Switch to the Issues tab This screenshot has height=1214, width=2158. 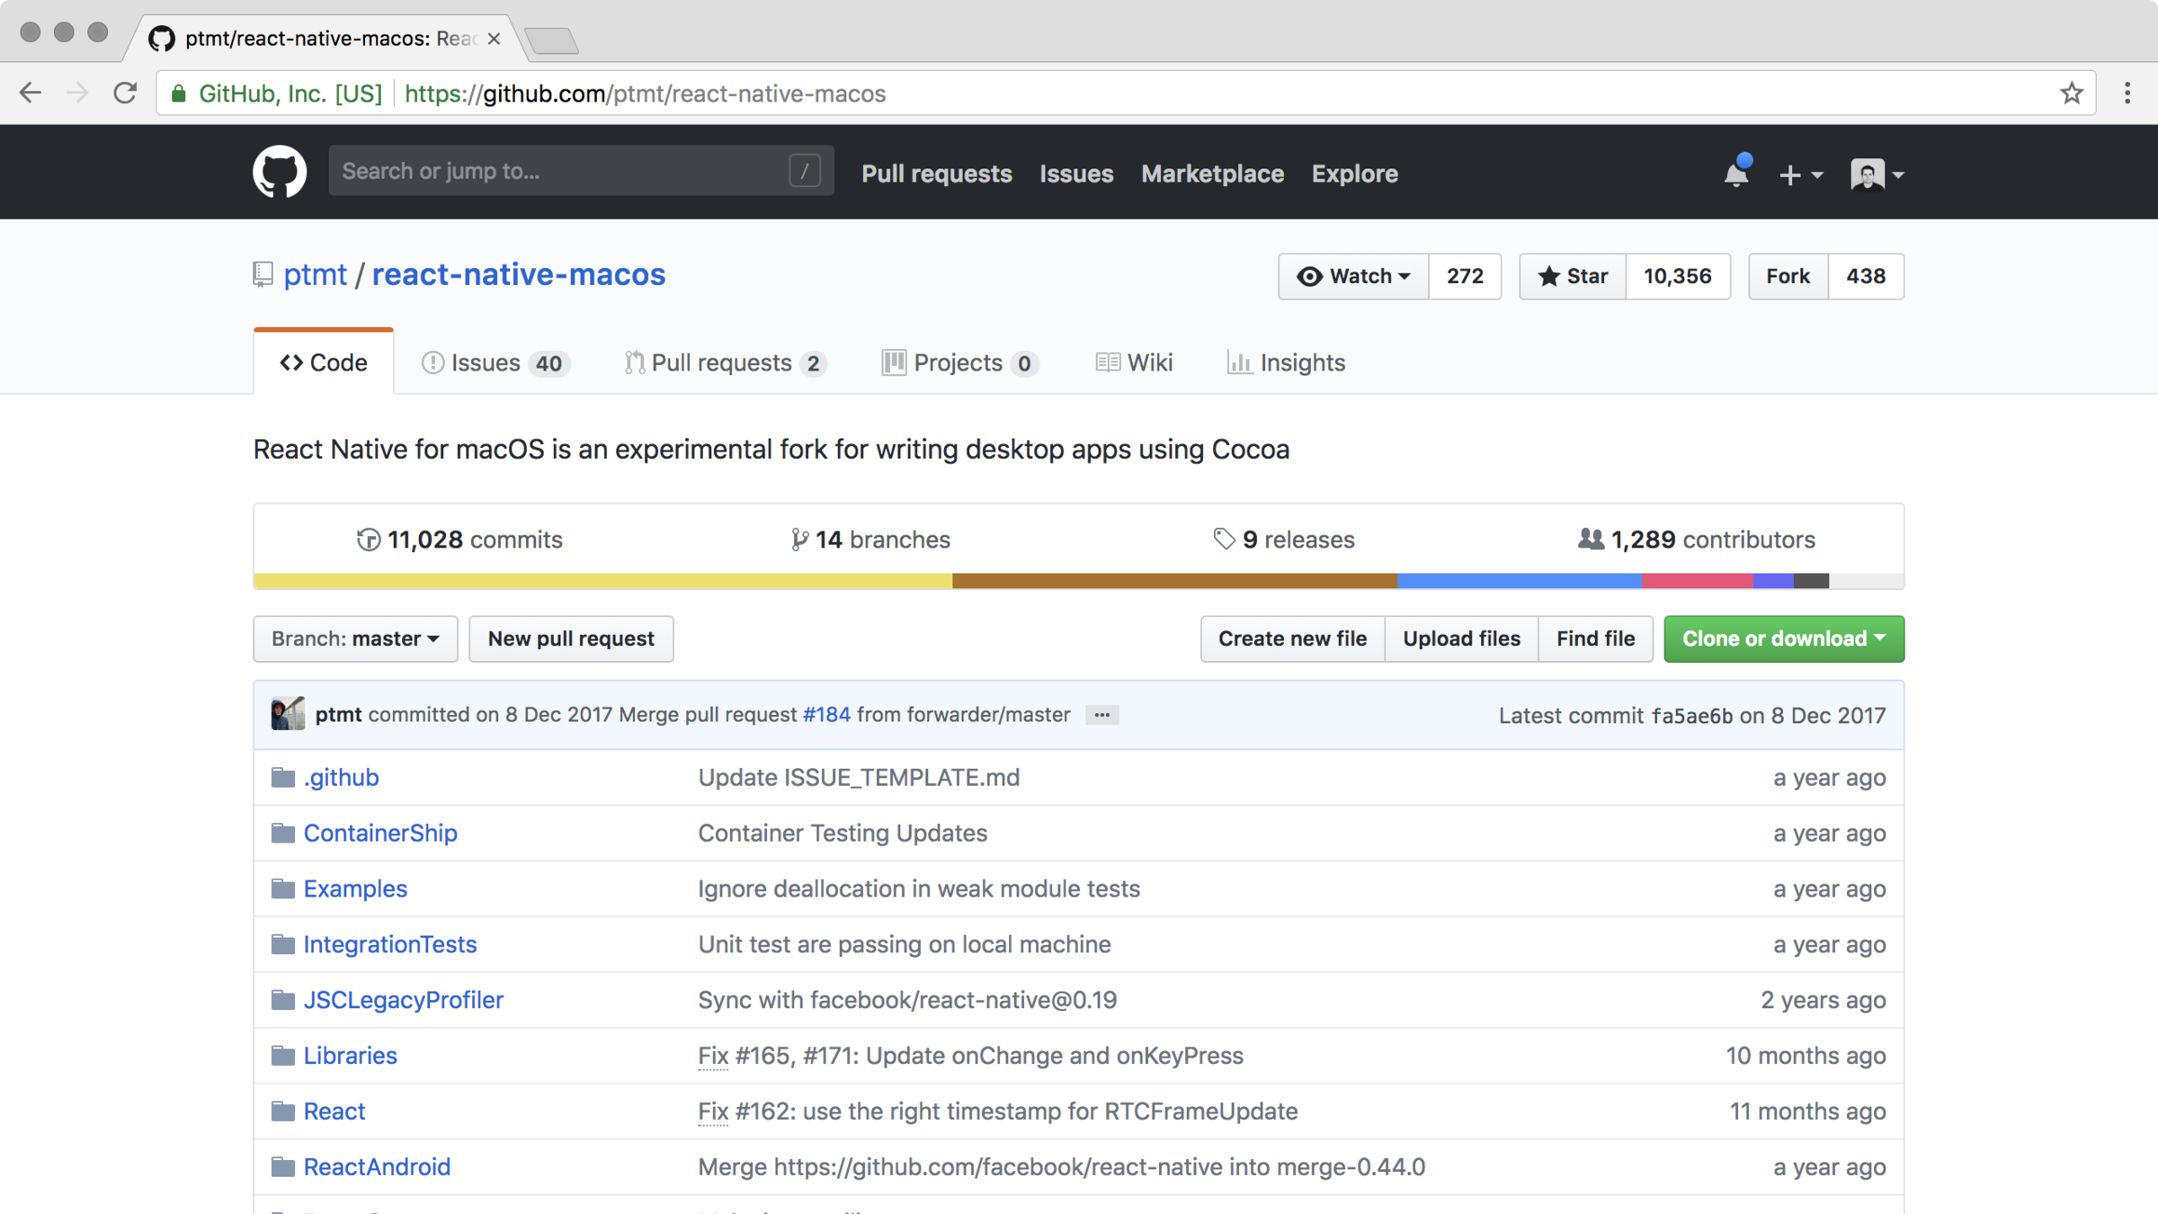click(494, 362)
